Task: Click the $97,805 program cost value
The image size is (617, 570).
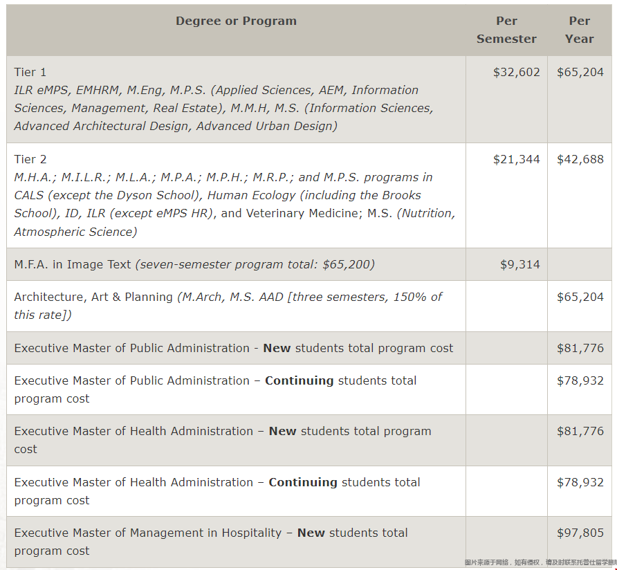Action: tap(580, 533)
